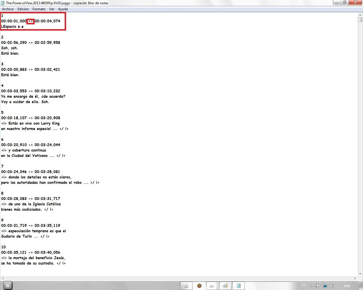
Task: Click the start time '00:03:31,719'
Action: 14,225
